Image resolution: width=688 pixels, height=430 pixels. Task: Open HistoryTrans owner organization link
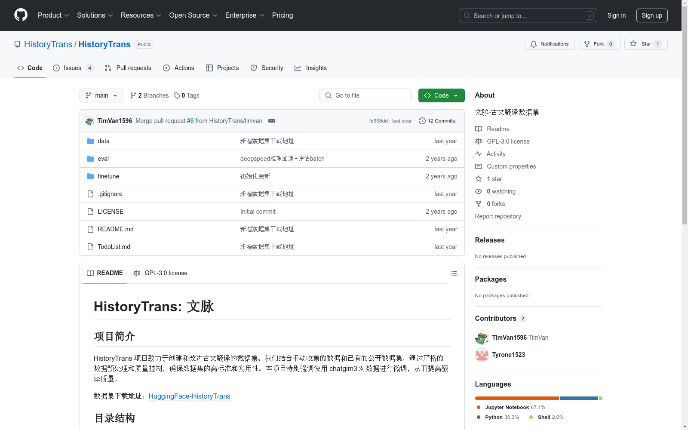48,44
